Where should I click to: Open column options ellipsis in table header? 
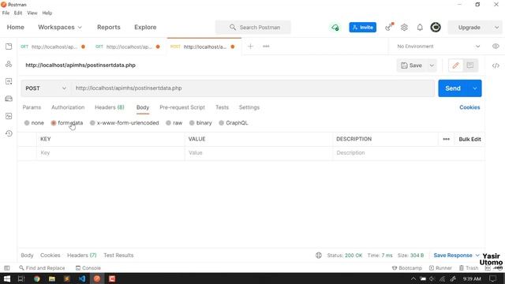446,139
